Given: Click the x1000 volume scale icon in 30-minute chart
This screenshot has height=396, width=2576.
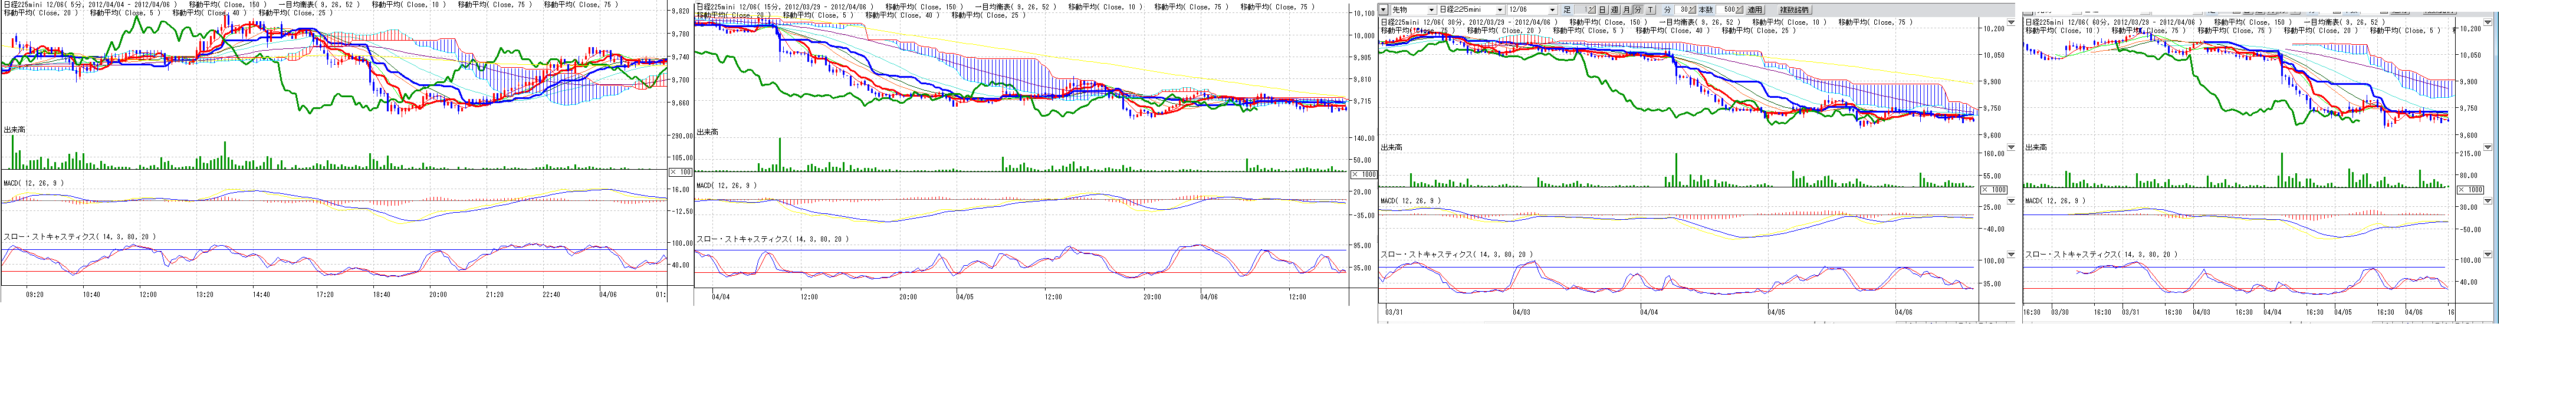Looking at the screenshot, I should click(1993, 189).
